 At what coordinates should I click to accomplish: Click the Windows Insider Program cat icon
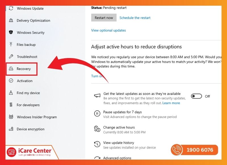[11, 117]
